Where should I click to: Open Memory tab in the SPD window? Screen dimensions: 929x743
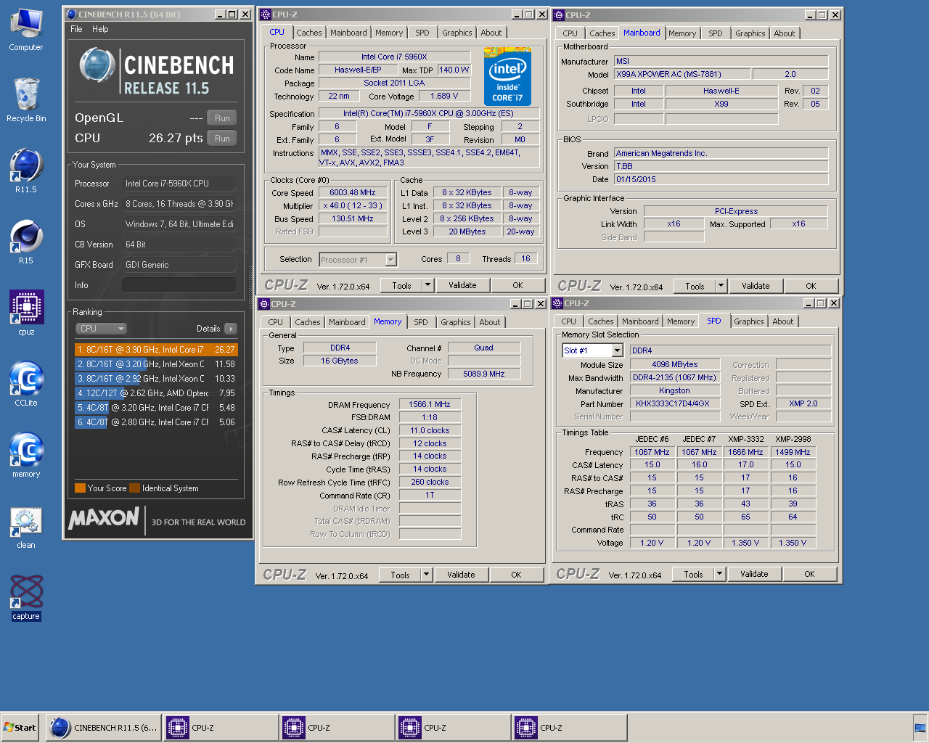pyautogui.click(x=681, y=321)
